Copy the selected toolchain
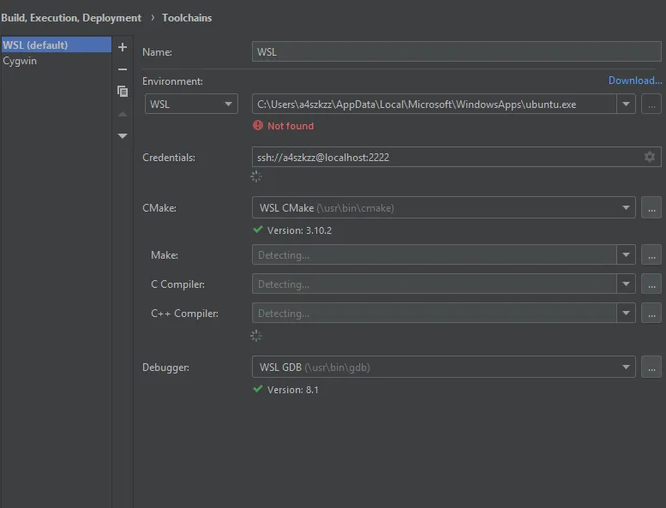The width and height of the screenshot is (666, 508). tap(123, 91)
